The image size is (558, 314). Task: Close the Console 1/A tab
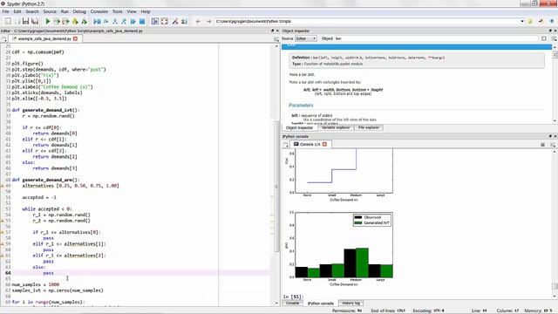pyautogui.click(x=324, y=144)
